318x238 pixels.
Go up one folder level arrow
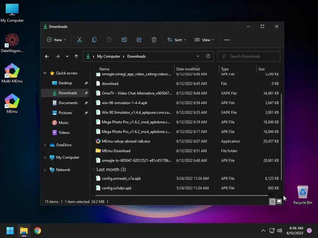pyautogui.click(x=76, y=56)
